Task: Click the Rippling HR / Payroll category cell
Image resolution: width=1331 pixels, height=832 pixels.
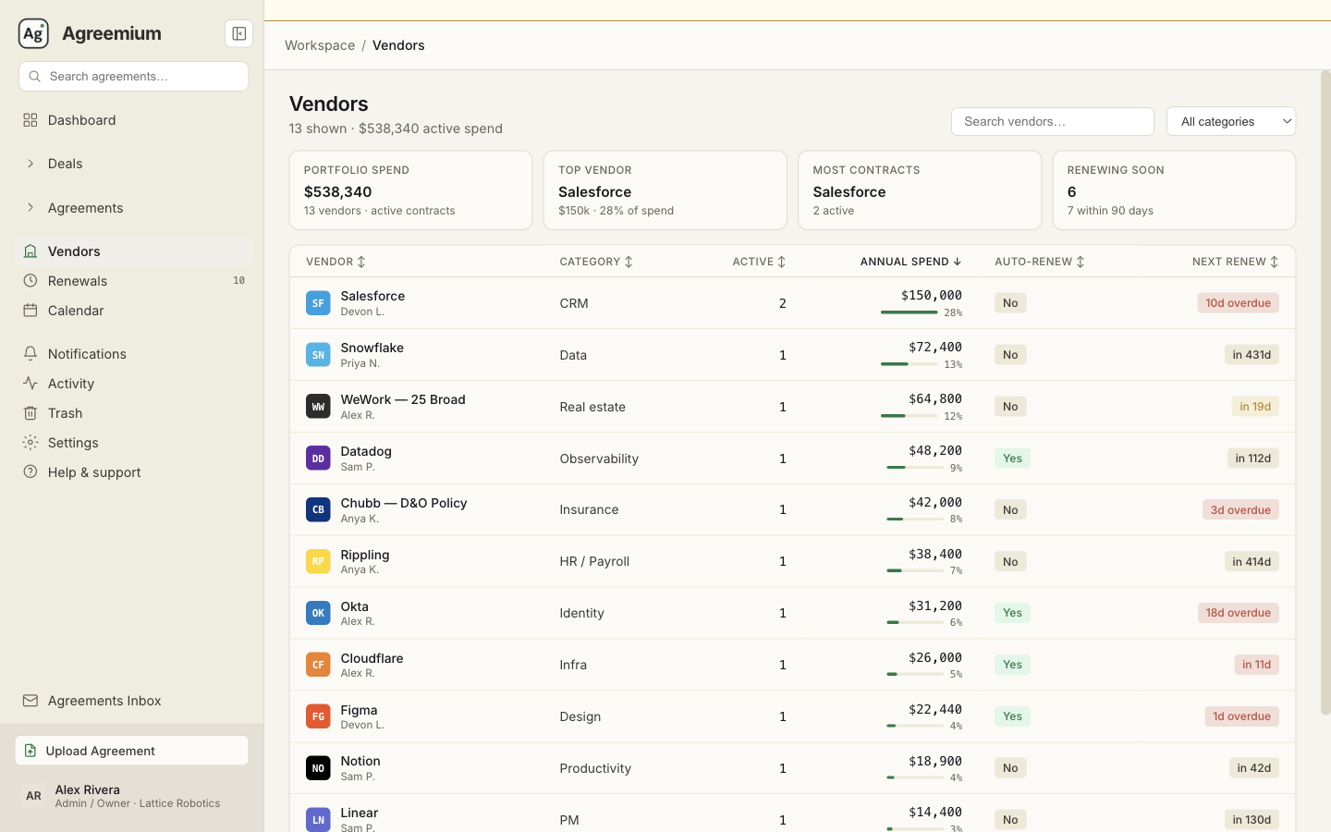Action: pyautogui.click(x=594, y=561)
